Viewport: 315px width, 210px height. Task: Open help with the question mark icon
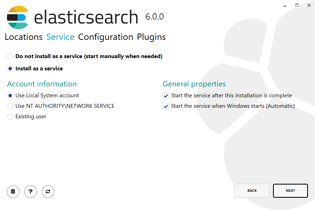(30, 191)
